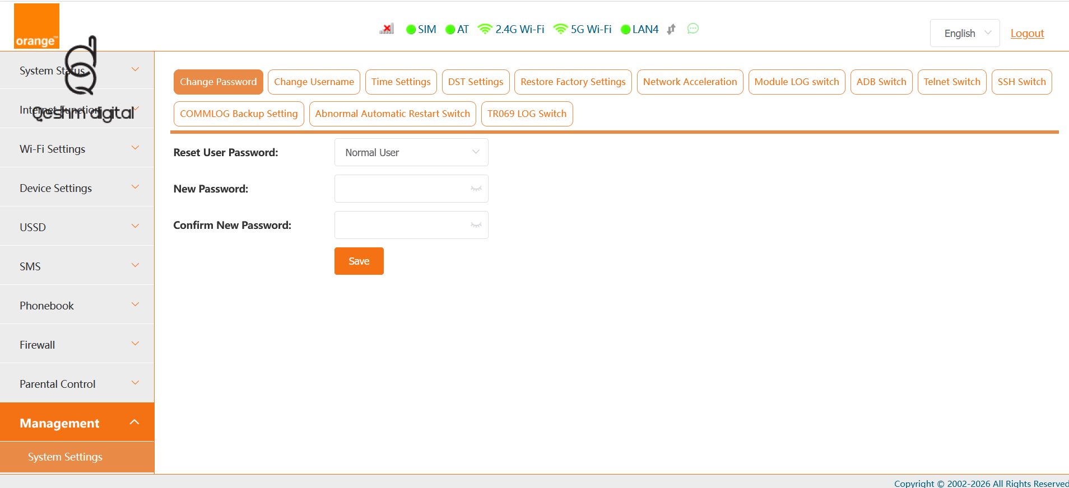This screenshot has height=488, width=1069.
Task: Expand the Parental Control menu
Action: point(77,384)
